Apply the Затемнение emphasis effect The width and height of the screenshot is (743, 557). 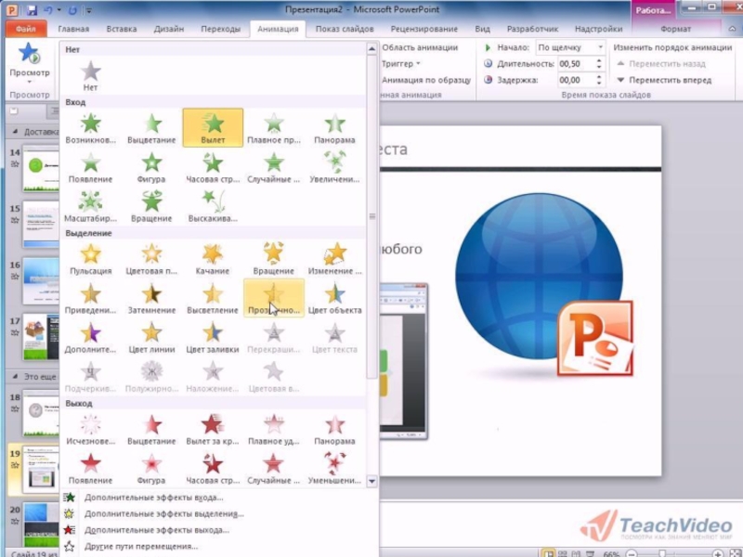151,298
